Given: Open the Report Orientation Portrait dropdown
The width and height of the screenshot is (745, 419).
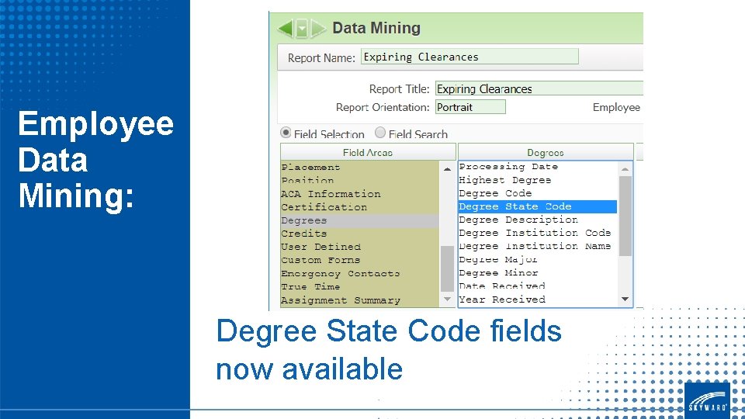Looking at the screenshot, I should tap(470, 107).
